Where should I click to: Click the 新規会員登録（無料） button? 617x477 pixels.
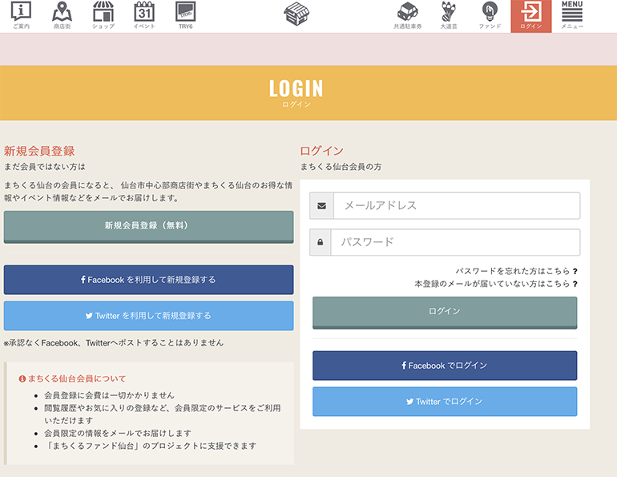148,227
